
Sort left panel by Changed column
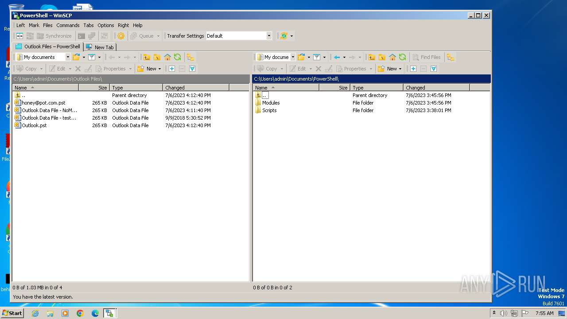[x=196, y=88]
